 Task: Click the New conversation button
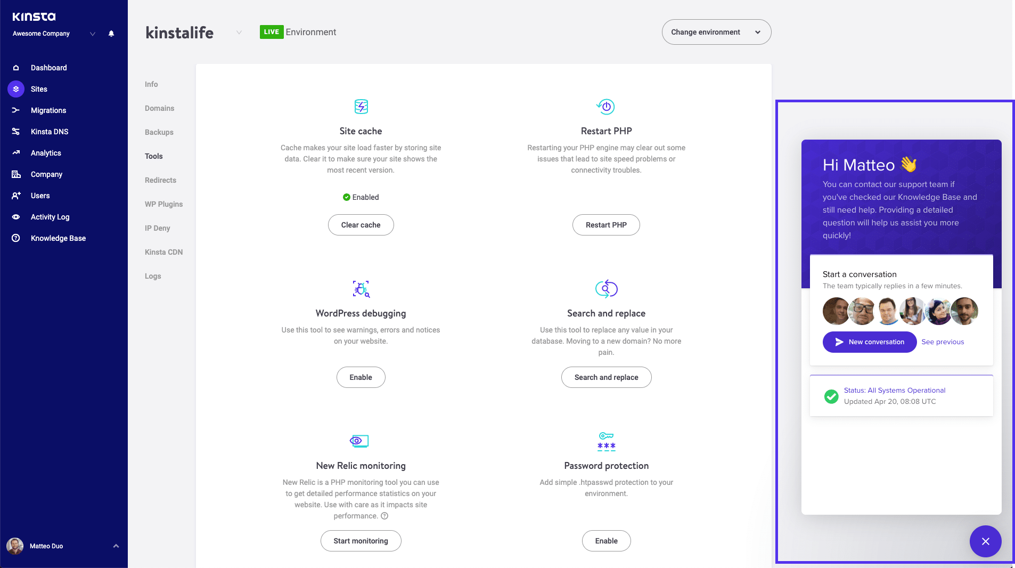pyautogui.click(x=869, y=342)
